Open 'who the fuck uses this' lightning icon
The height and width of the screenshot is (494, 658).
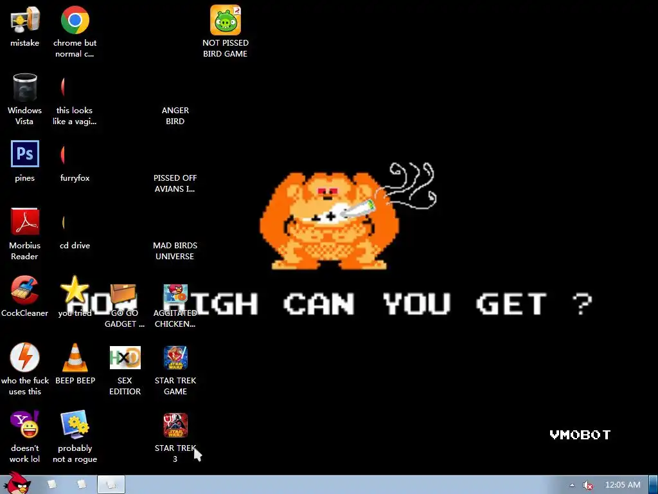[x=25, y=357]
